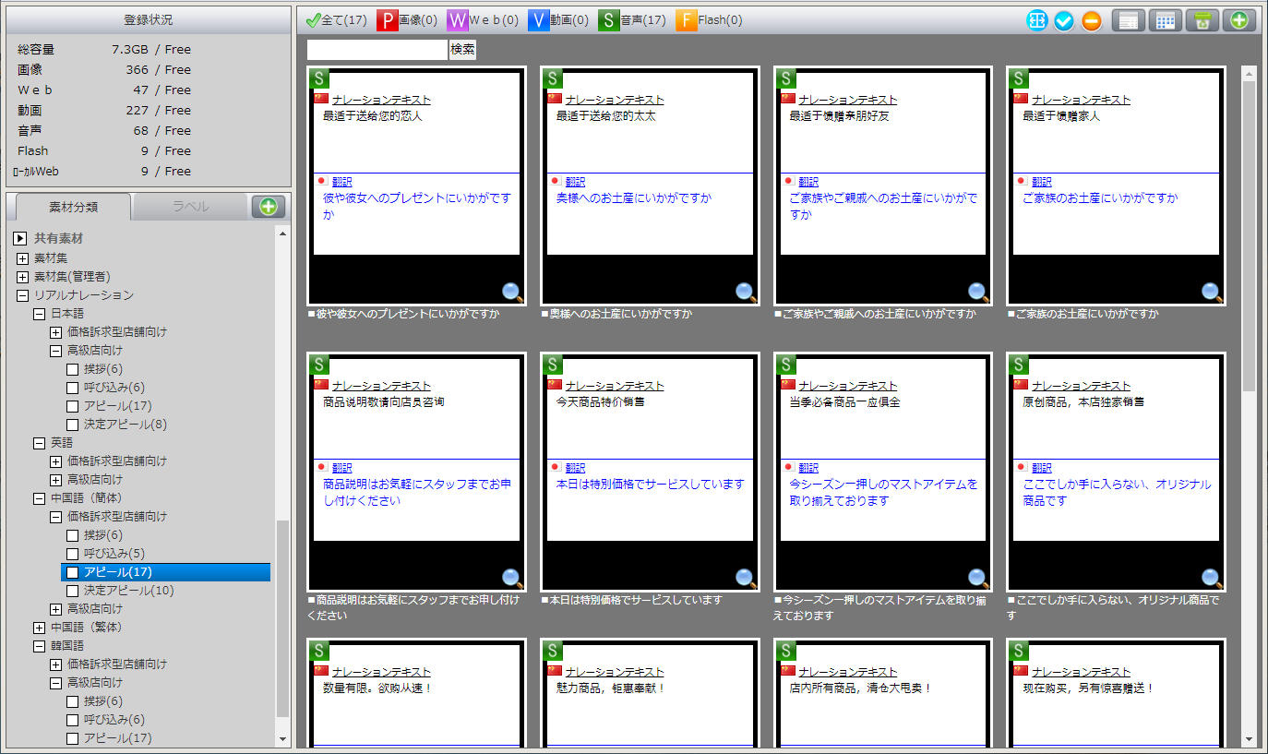Click the magnifier on the ご家族やご親戚へのお土産 card
This screenshot has width=1268, height=754.
[x=980, y=293]
